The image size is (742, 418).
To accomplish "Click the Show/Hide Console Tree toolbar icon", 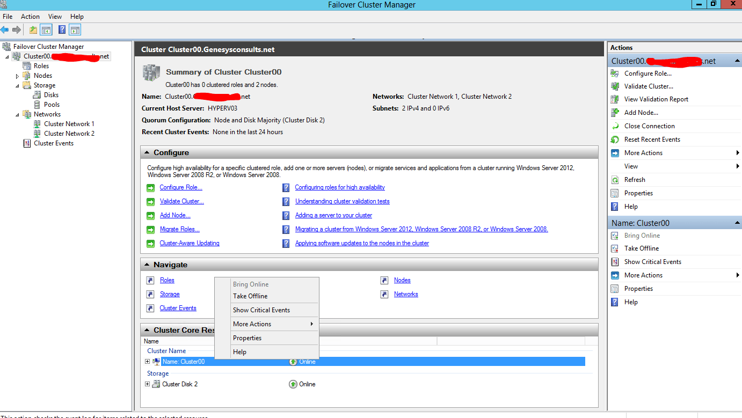I will 46,30.
